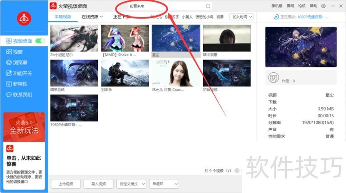Select the 【MMD】Shake It video thumbnail

click(125, 38)
